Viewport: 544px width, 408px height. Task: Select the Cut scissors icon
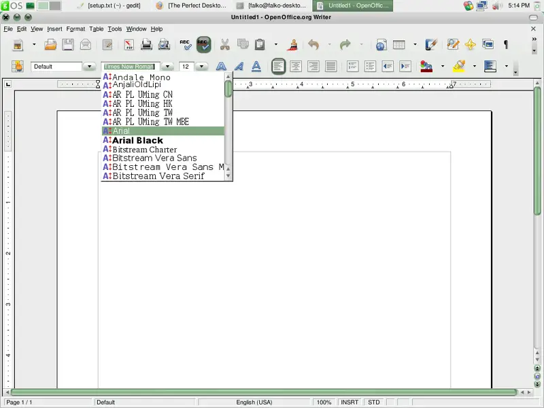click(x=224, y=45)
